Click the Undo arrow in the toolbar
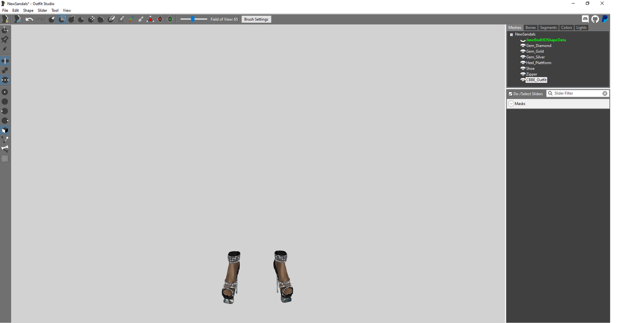This screenshot has width=619, height=323. 29,19
